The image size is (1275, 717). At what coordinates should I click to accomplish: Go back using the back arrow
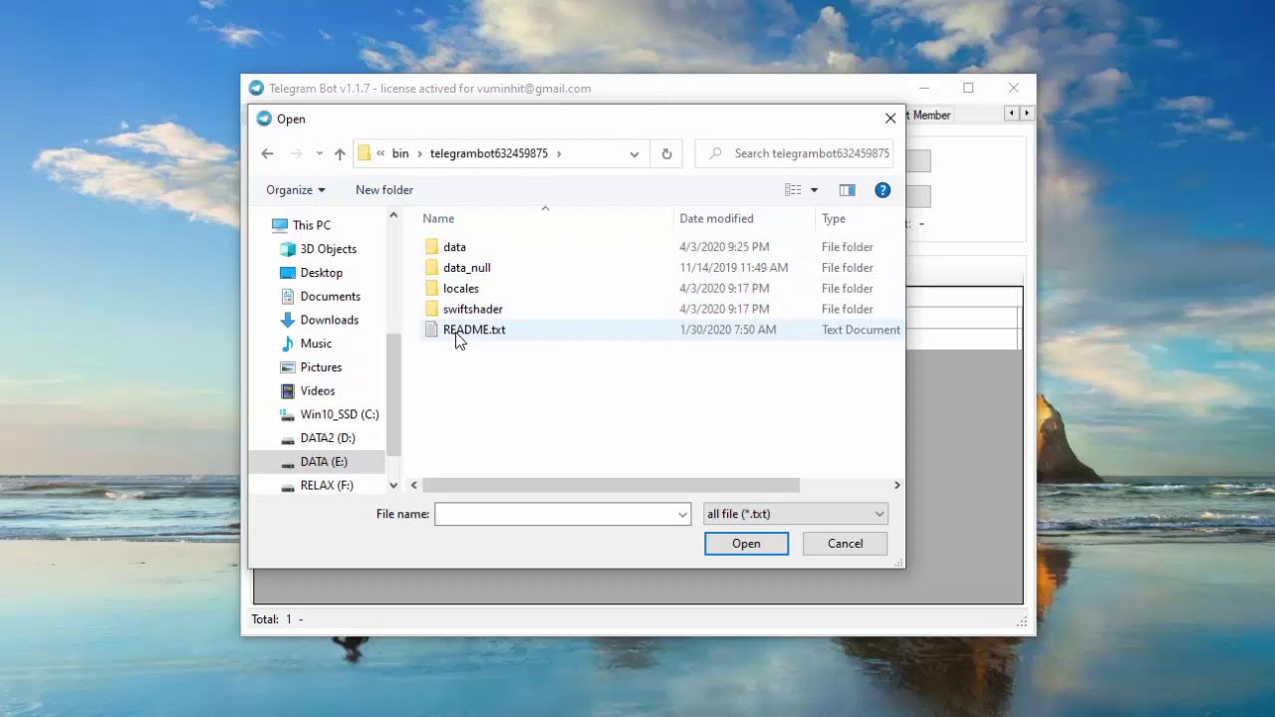pyautogui.click(x=267, y=153)
